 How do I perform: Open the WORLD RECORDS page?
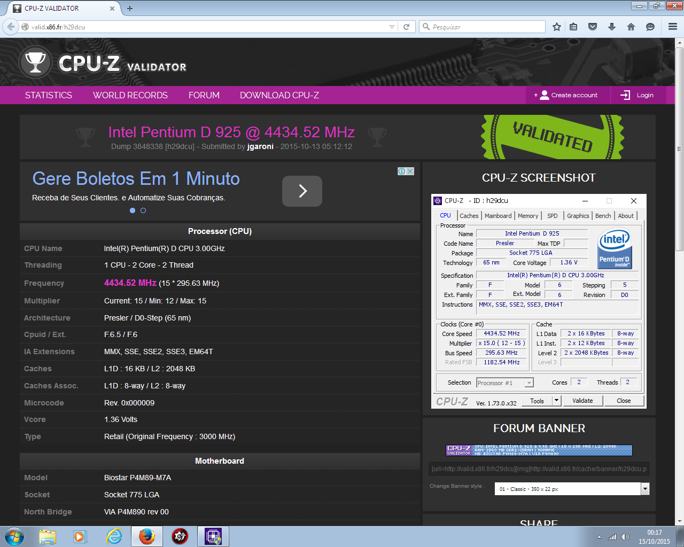click(x=130, y=95)
